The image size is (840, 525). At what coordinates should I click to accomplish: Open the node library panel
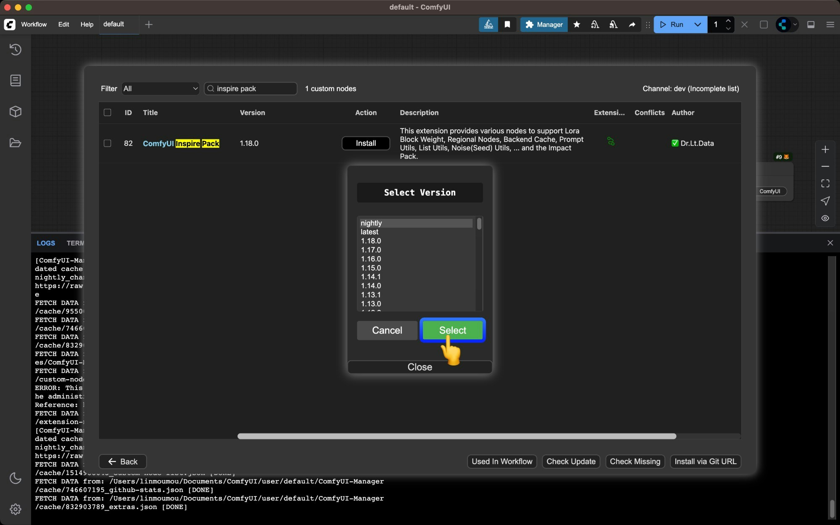(x=16, y=80)
